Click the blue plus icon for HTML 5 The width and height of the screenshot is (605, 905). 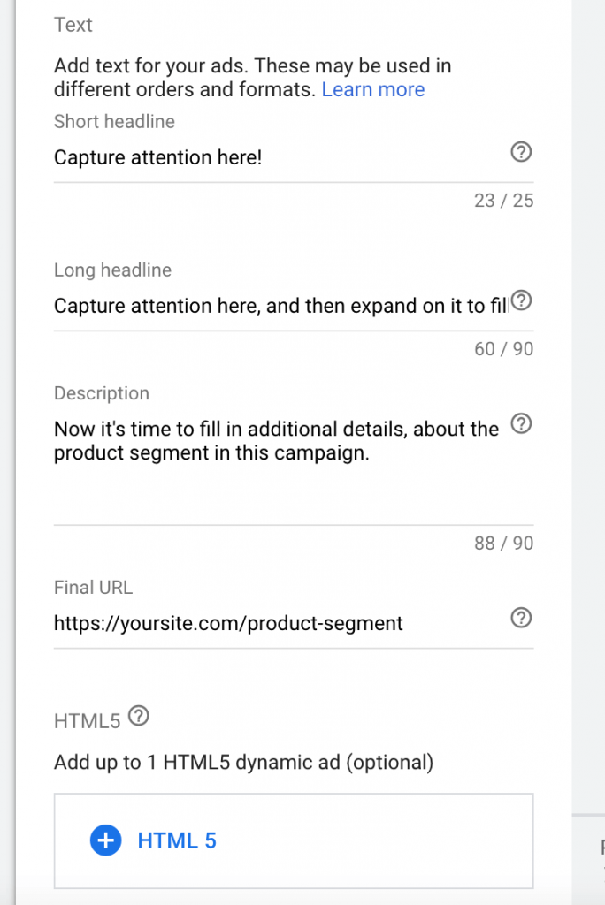point(105,840)
